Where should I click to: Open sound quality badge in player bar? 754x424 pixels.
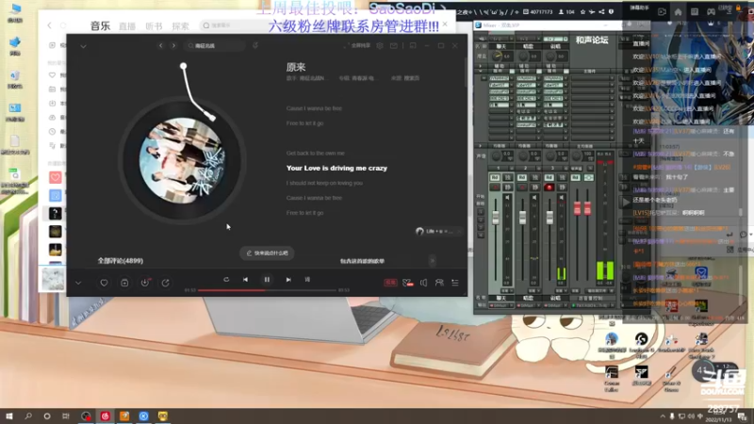[390, 283]
